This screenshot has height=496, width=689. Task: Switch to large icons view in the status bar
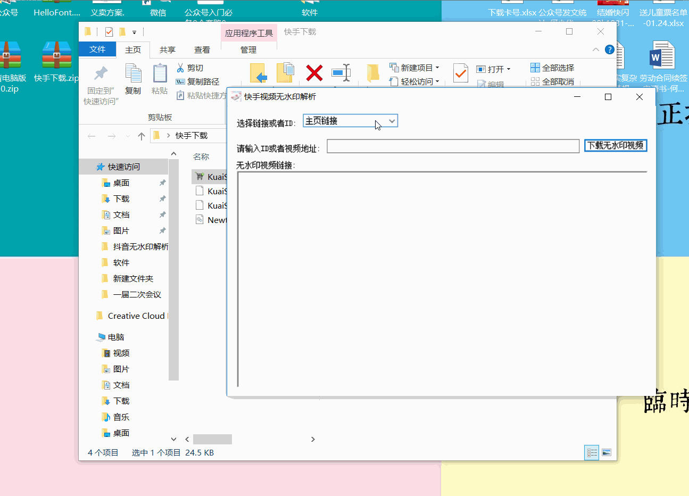(606, 453)
